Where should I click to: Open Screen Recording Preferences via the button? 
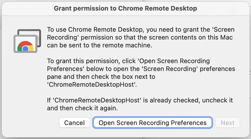tap(152, 123)
